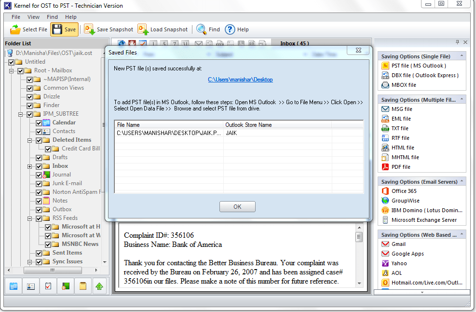Collapse the IPM_SUBTREE tree node
476x312 pixels.
click(x=20, y=114)
